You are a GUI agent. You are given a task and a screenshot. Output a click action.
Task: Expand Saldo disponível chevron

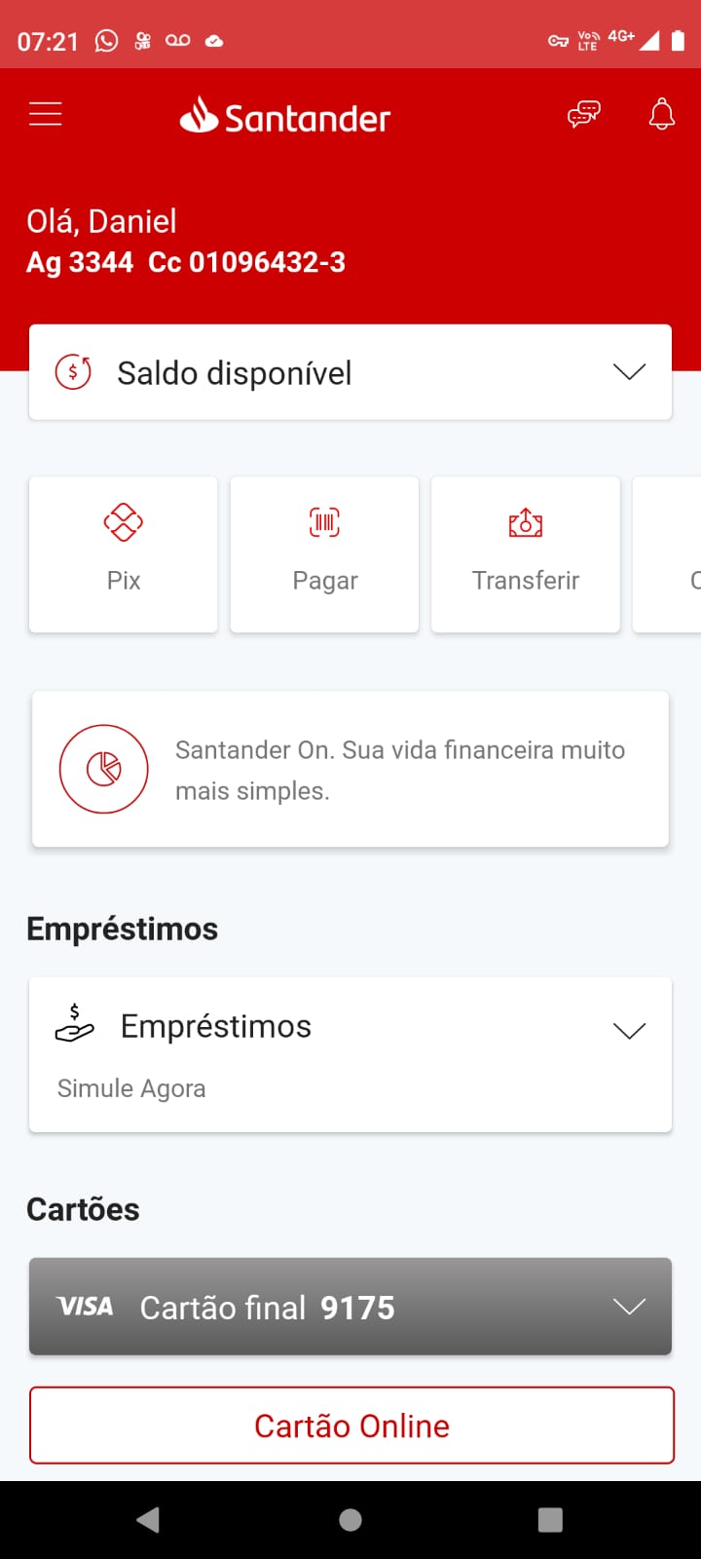pyautogui.click(x=629, y=372)
